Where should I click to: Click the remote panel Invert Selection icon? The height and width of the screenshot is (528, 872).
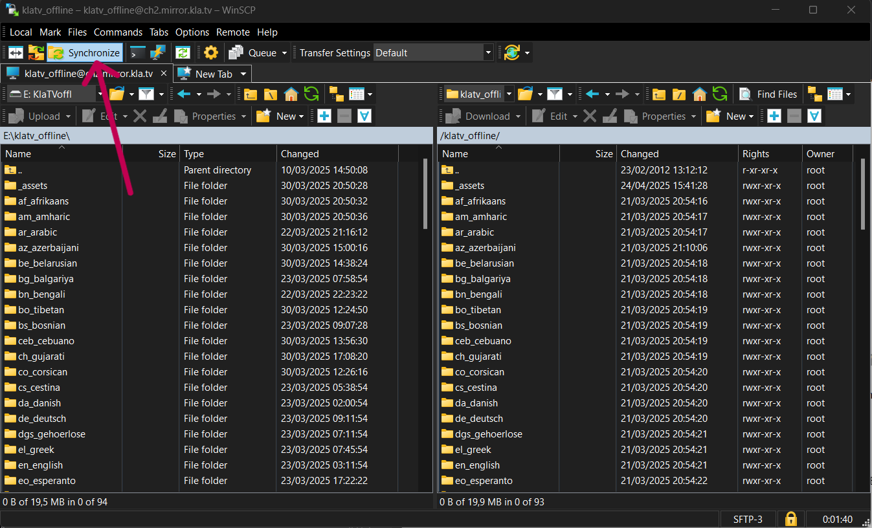[x=814, y=116]
